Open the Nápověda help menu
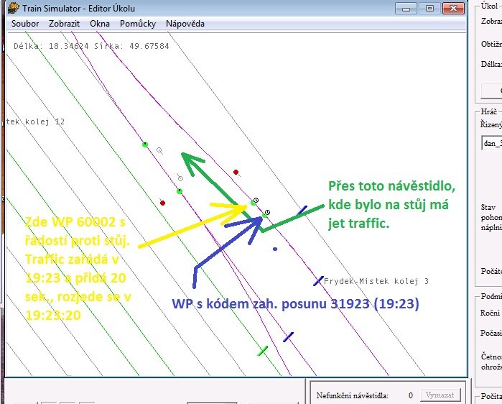This screenshot has width=502, height=404. pyautogui.click(x=185, y=23)
